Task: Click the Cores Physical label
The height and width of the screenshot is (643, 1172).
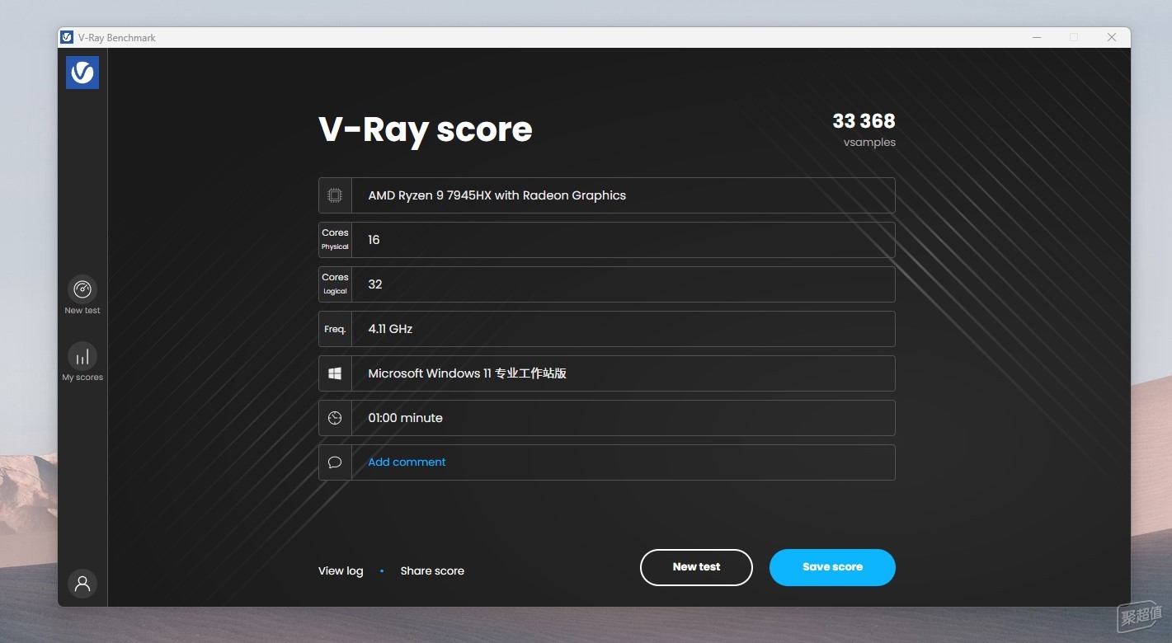Action: [335, 240]
